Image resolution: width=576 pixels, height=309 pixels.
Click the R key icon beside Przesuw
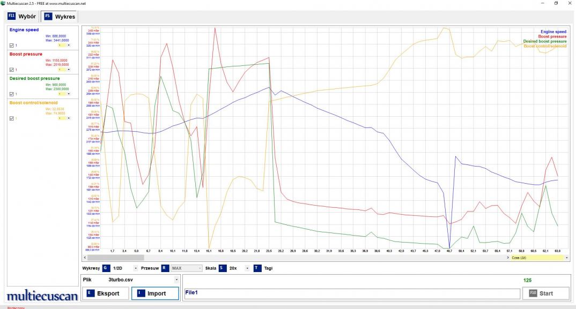pos(165,268)
